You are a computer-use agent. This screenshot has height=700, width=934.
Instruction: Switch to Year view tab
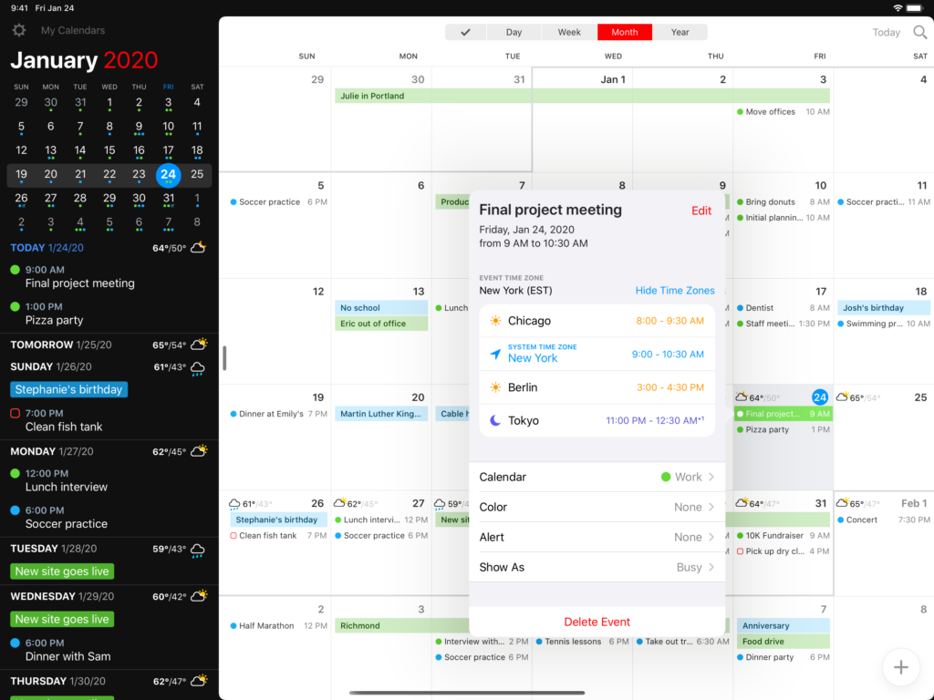680,32
